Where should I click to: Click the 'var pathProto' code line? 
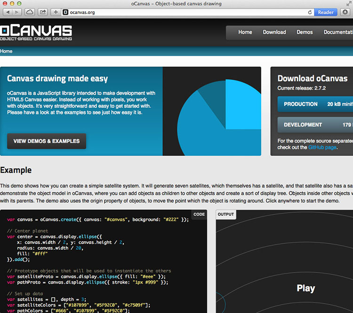tap(88, 282)
